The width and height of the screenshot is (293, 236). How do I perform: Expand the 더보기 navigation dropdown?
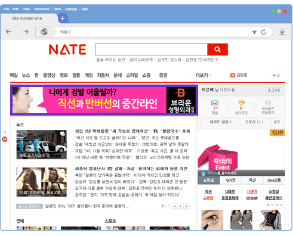[203, 75]
